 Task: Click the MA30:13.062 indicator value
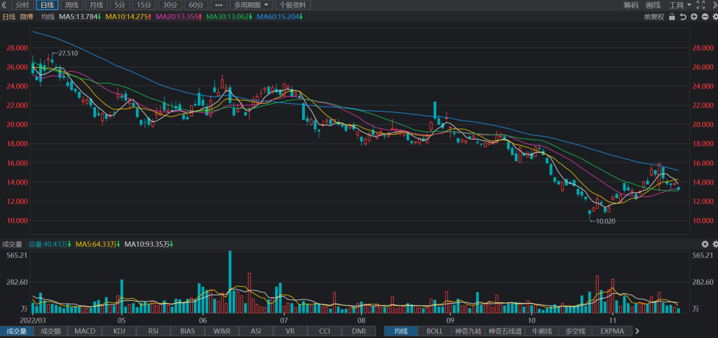(x=229, y=17)
